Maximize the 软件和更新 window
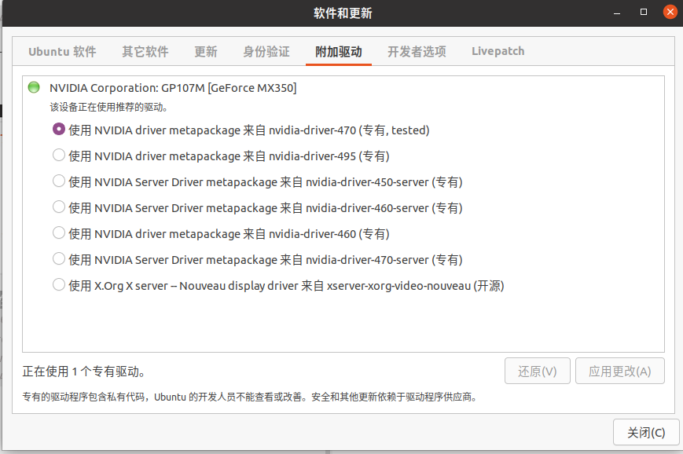This screenshot has height=454, width=683. click(x=644, y=13)
